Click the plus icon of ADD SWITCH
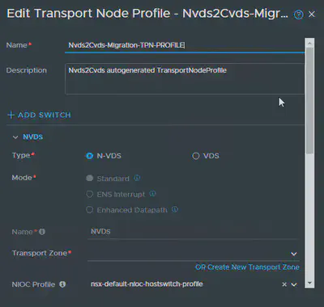 (11, 115)
